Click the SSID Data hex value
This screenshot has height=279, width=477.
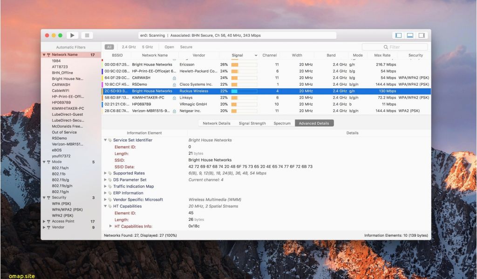coord(250,166)
